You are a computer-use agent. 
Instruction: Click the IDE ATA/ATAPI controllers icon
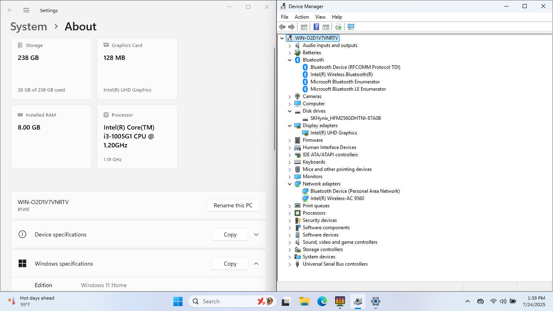pos(298,155)
